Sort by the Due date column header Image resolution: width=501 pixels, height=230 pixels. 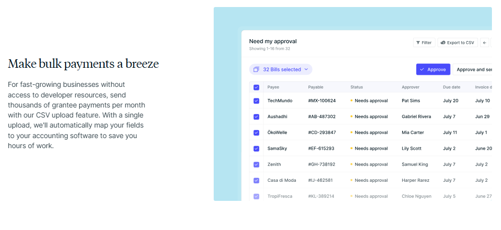click(x=451, y=87)
